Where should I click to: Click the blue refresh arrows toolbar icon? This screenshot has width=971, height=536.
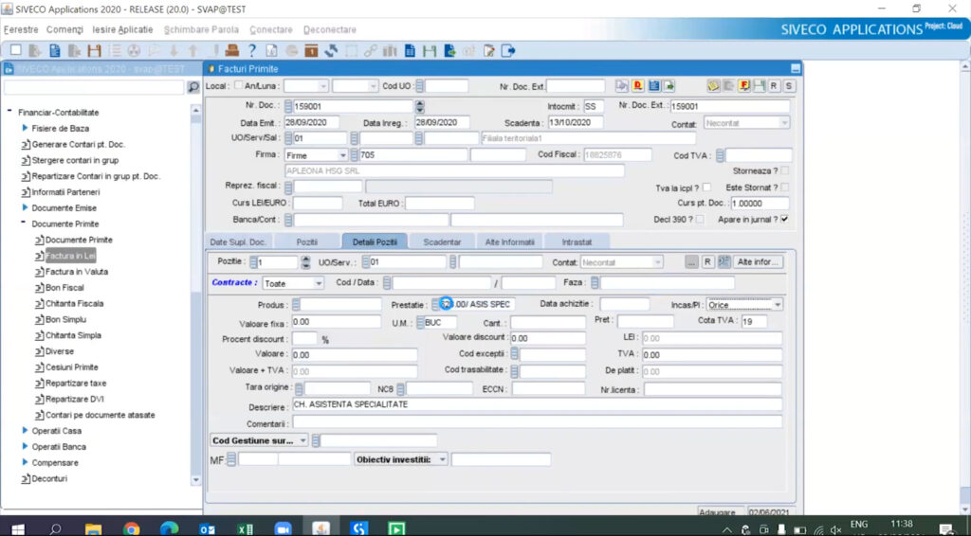331,51
